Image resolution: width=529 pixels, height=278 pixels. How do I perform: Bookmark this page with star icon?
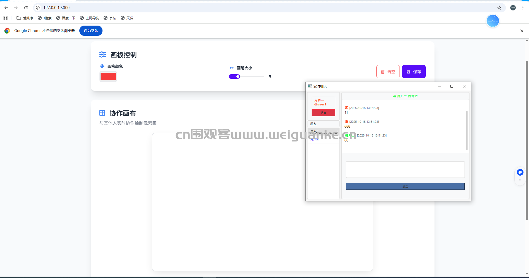tap(499, 8)
